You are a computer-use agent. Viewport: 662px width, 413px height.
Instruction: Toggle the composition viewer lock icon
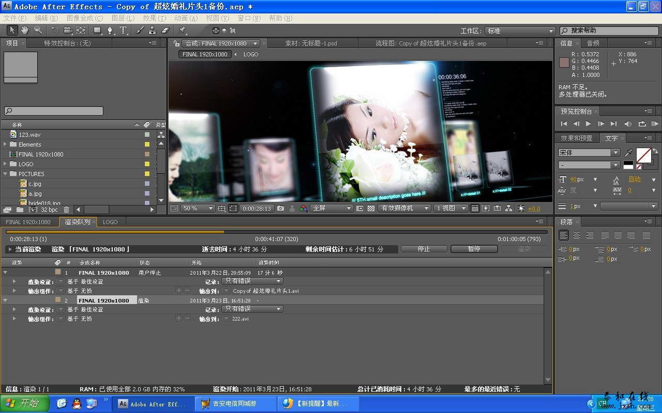click(x=177, y=43)
